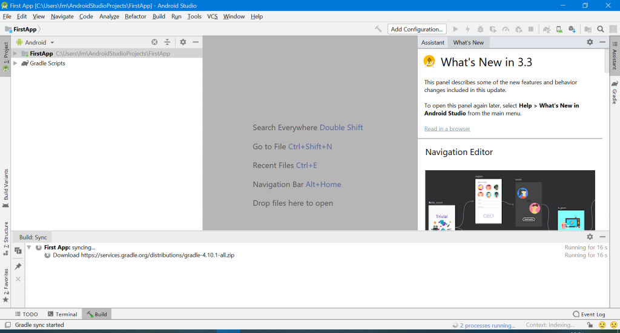
Task: Click the happy smiley feedback icon
Action: (602, 325)
